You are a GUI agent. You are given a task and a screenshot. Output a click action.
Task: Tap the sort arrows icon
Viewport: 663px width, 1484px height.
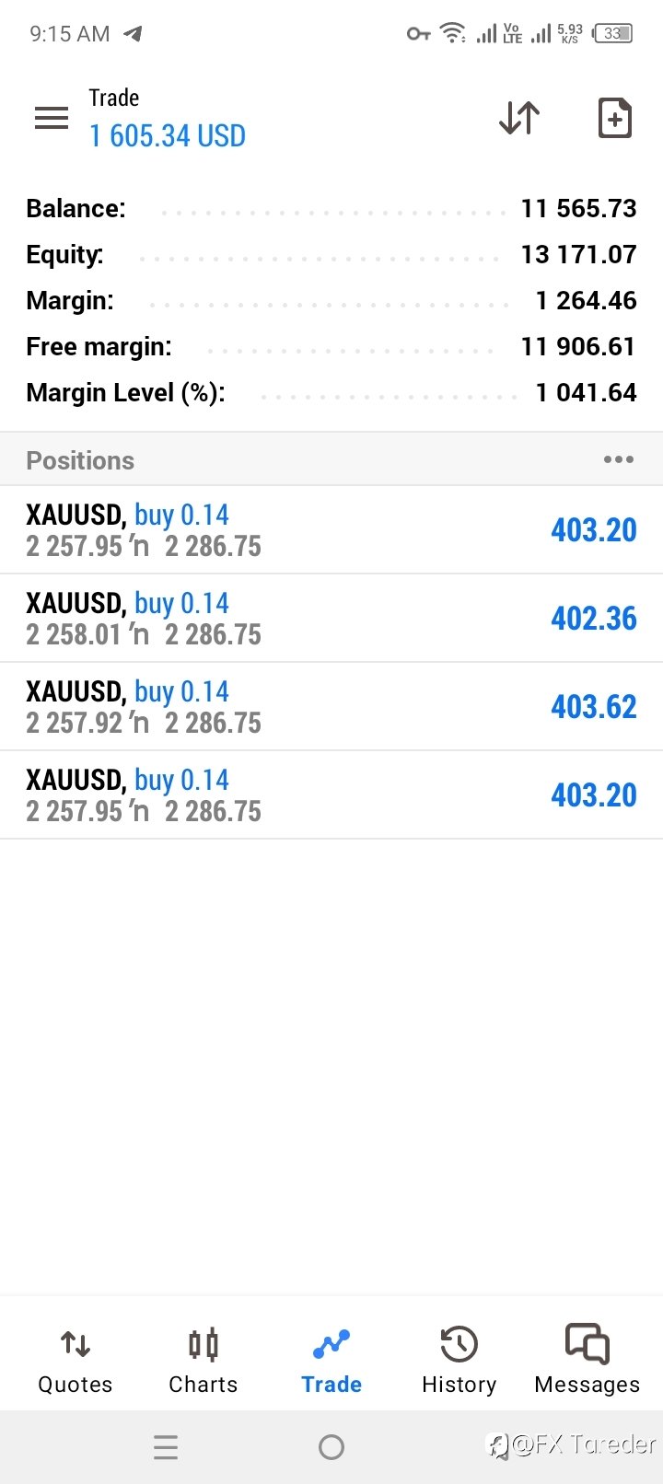[x=519, y=118]
